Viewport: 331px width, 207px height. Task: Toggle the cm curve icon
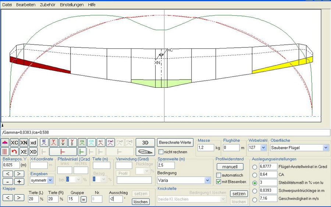(92, 142)
